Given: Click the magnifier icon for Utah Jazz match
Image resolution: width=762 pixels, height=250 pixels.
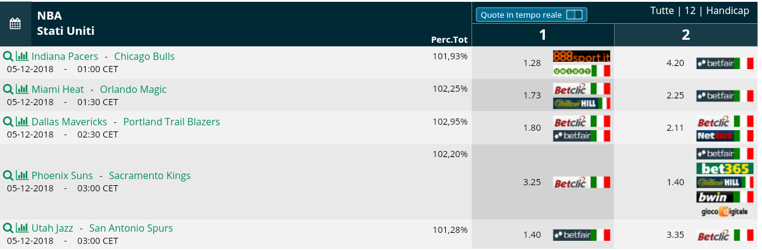Looking at the screenshot, I should tap(8, 228).
